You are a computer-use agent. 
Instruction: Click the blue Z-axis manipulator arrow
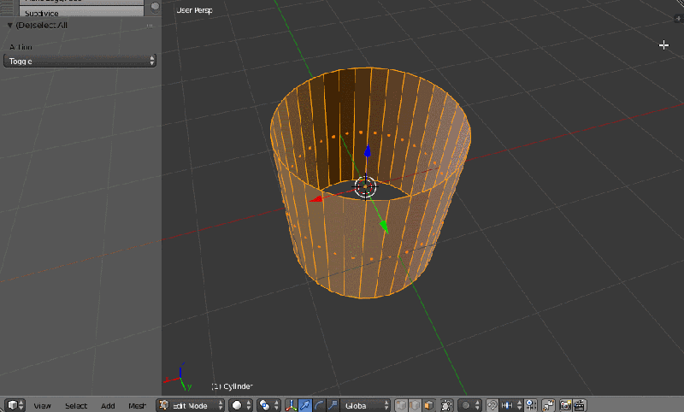click(x=368, y=151)
